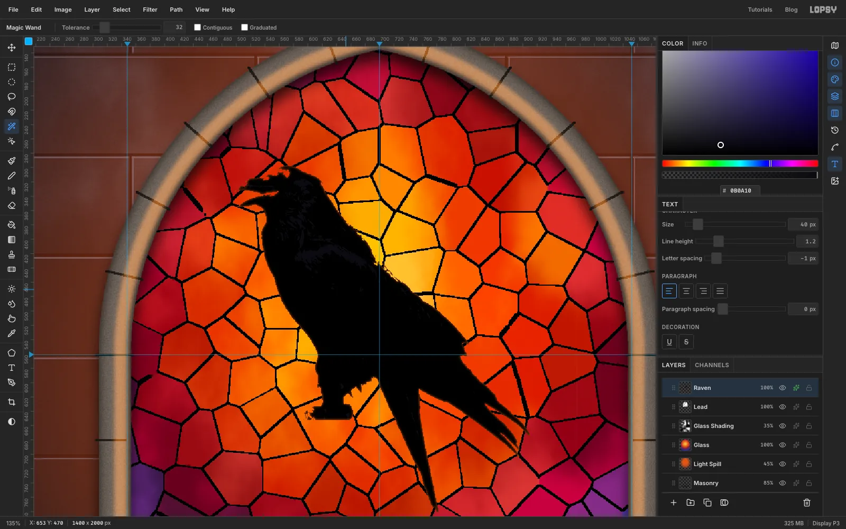Click the Tolerance slider
The height and width of the screenshot is (529, 846).
point(127,28)
